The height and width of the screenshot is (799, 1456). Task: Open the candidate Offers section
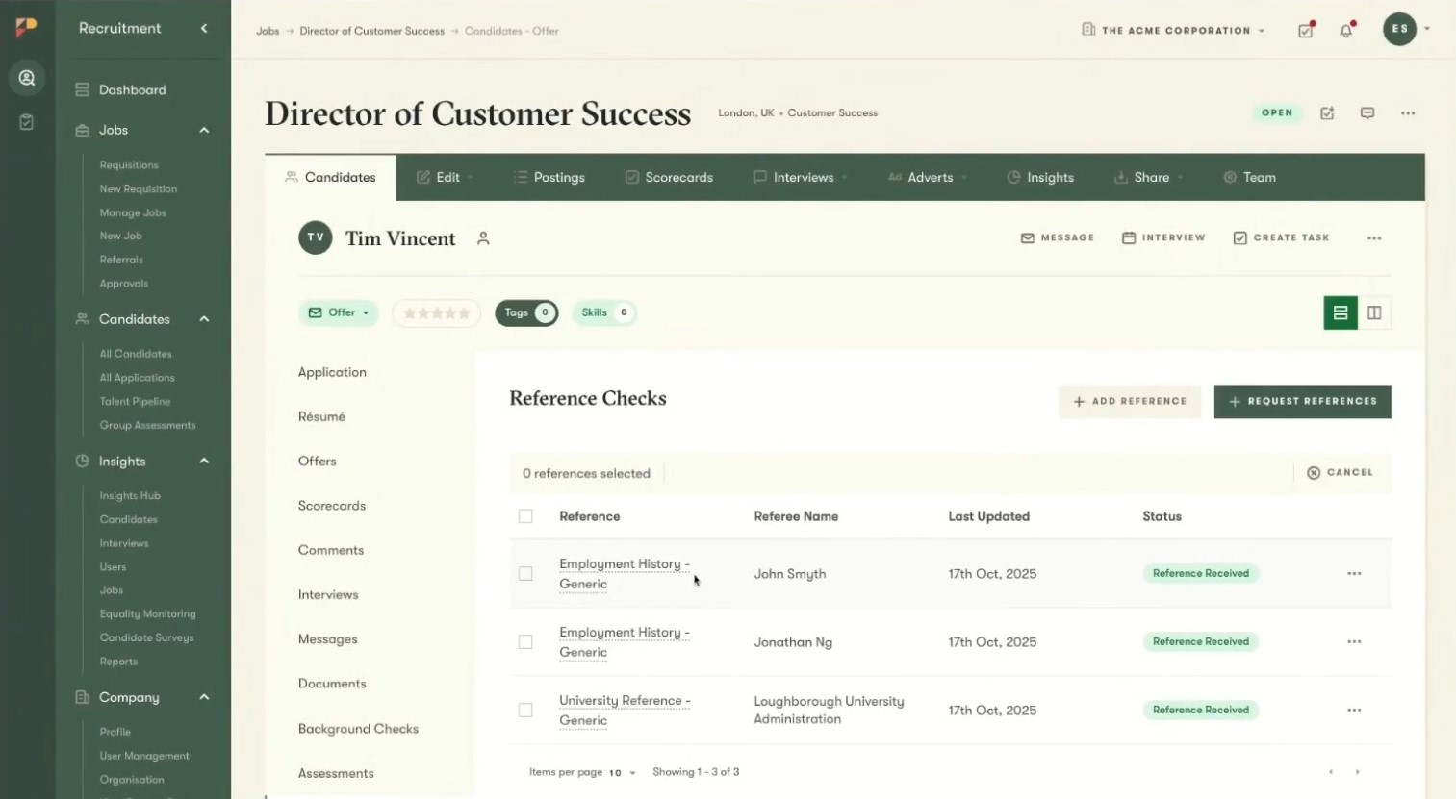point(317,462)
